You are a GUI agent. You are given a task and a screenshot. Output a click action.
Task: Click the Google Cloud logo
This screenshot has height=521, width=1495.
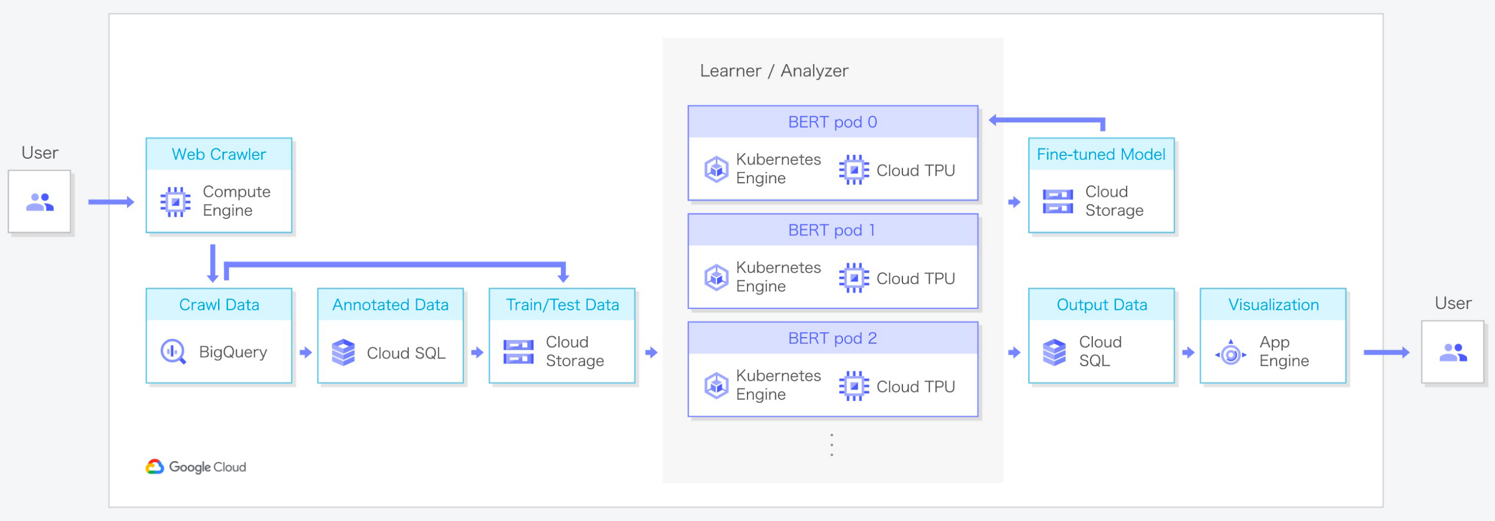tap(195, 466)
